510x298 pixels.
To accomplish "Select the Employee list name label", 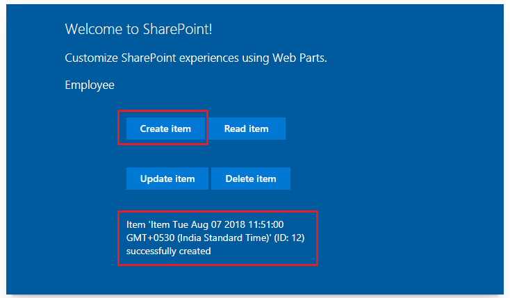I will (x=90, y=85).
